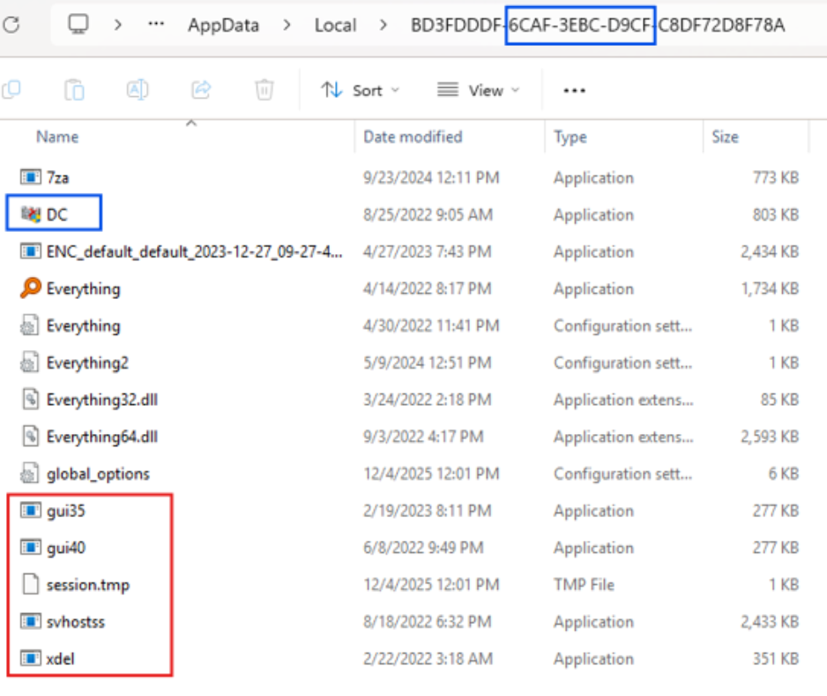Click the Refresh icon in address bar

(x=11, y=25)
